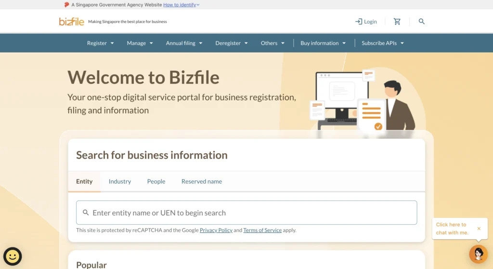Click the Login arrow icon
493x269 pixels.
click(358, 21)
